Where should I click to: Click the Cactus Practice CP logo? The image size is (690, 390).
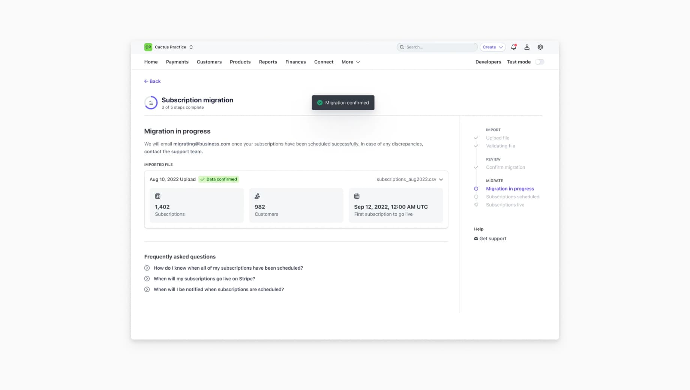tap(148, 47)
